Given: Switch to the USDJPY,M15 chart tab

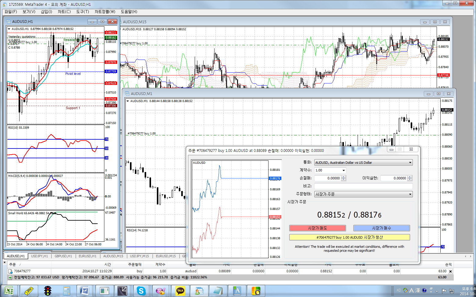Looking at the screenshot, I should click(139, 256).
